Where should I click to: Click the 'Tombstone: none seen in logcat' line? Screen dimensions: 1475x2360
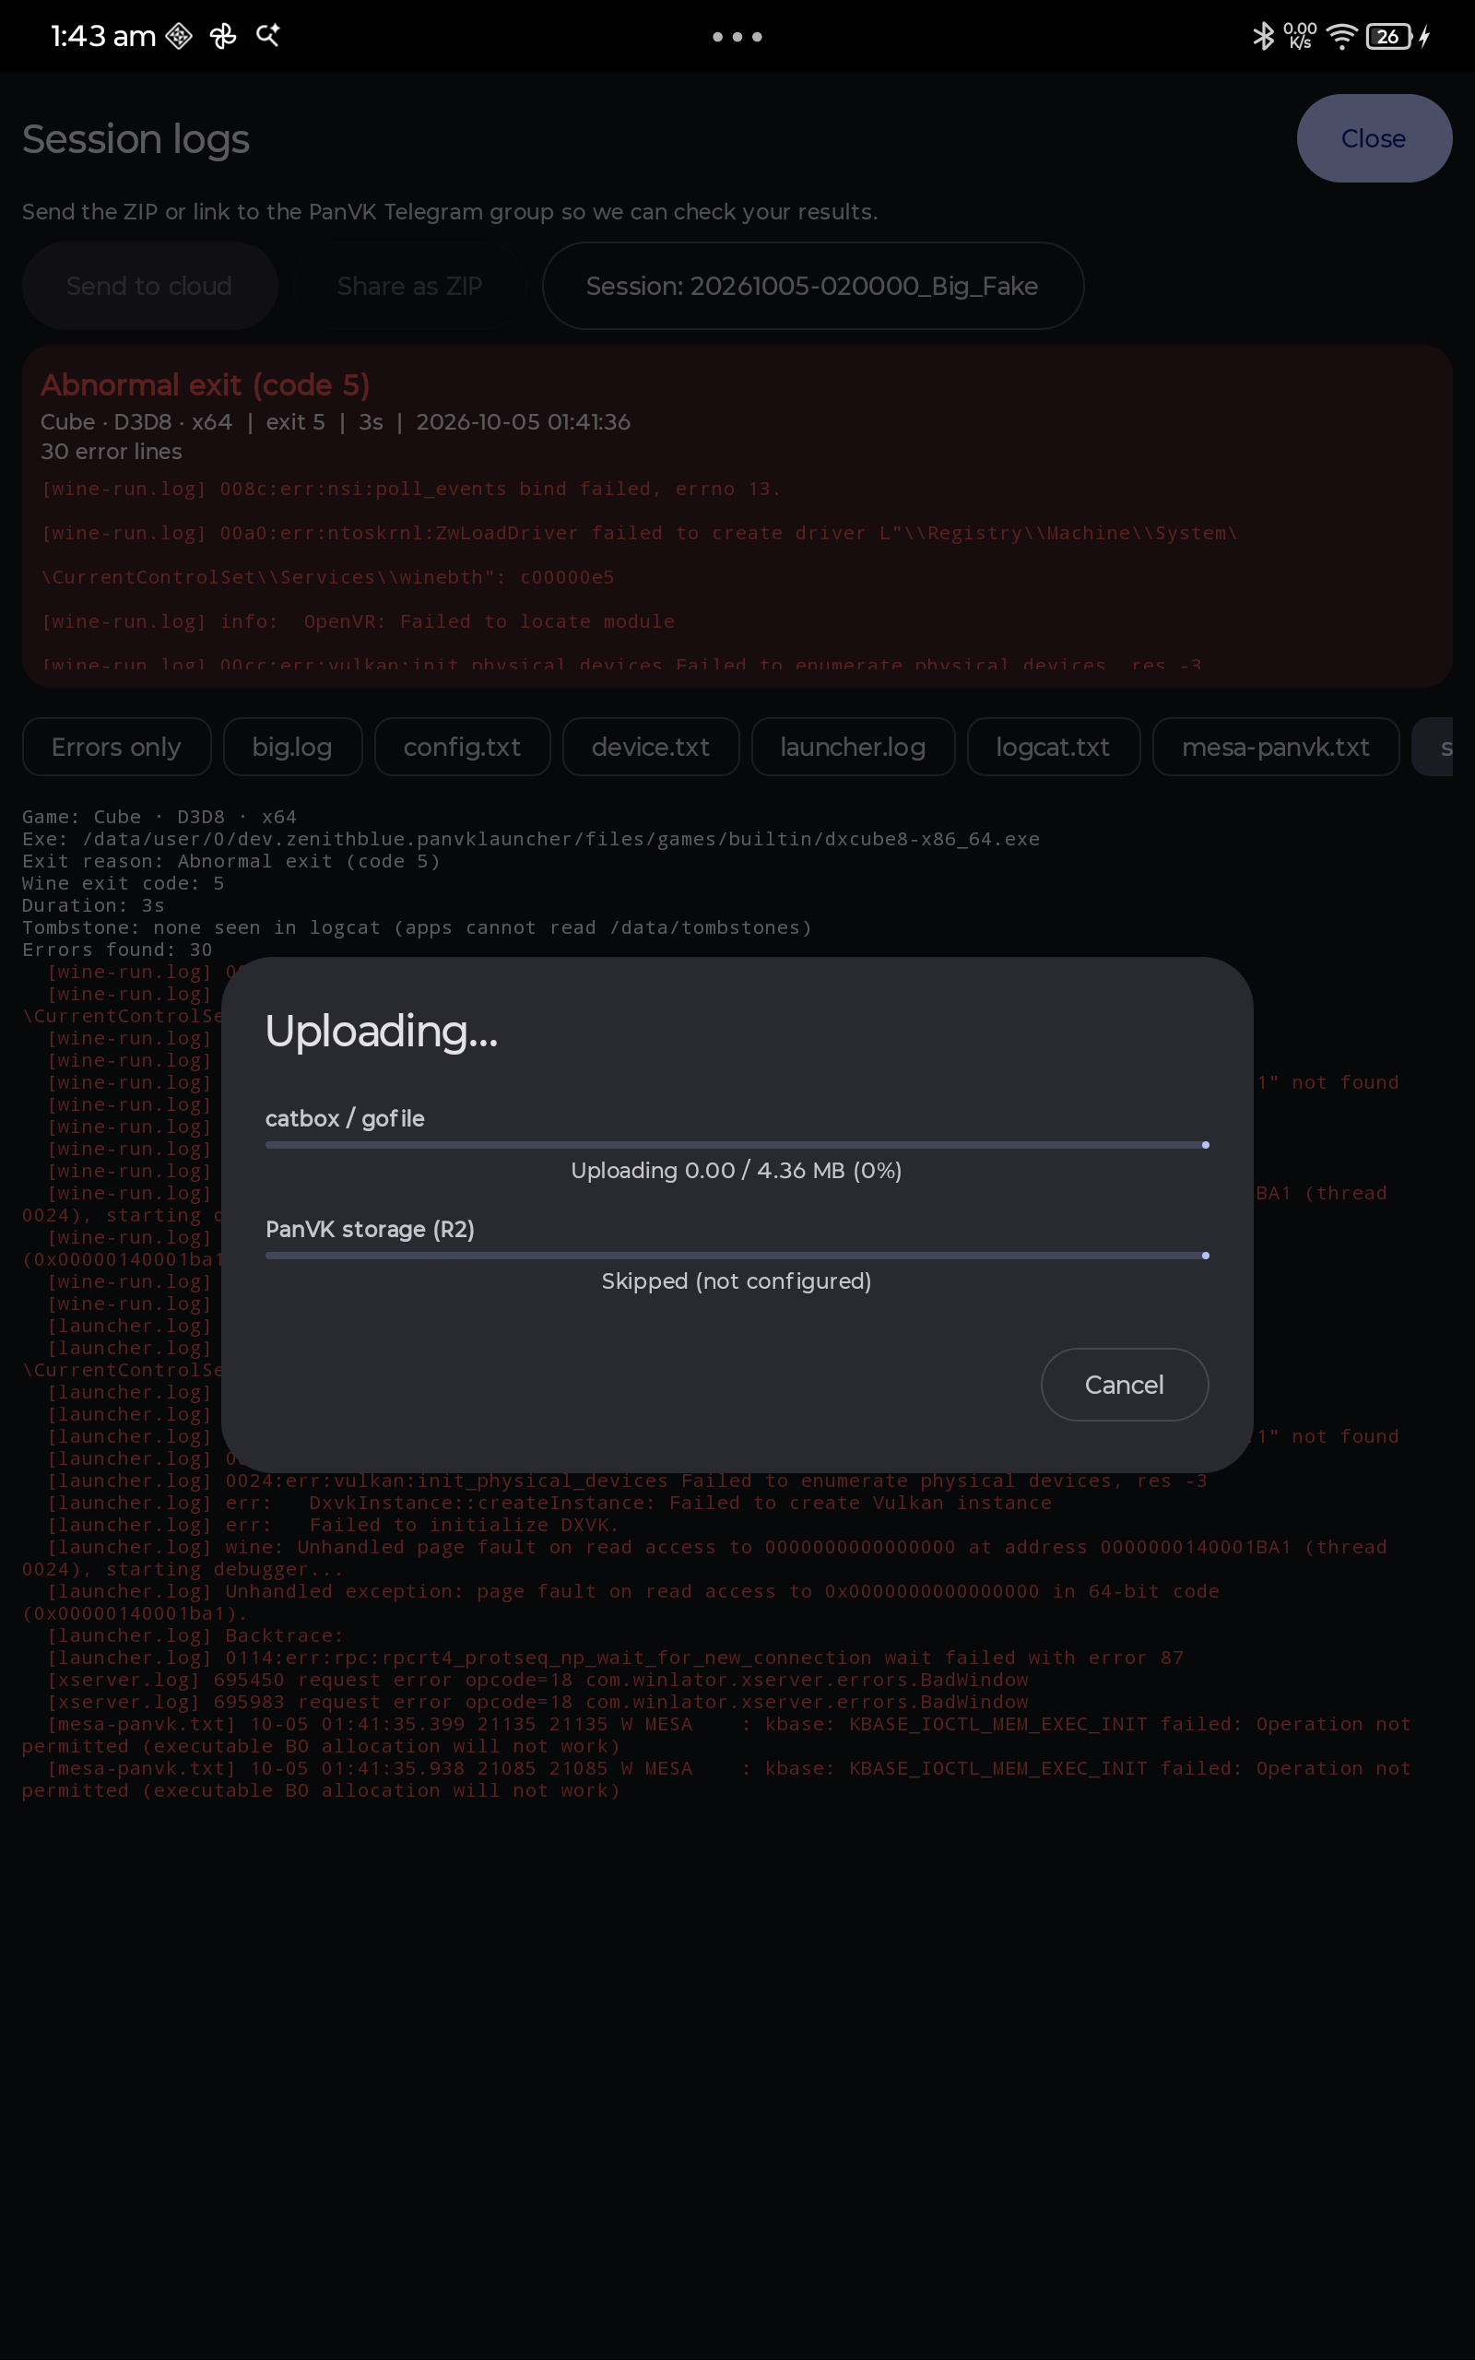(x=418, y=927)
